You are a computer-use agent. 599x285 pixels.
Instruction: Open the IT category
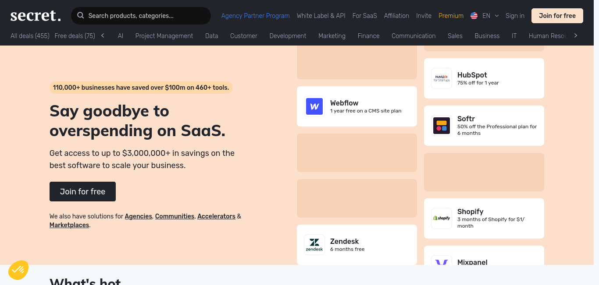click(514, 36)
